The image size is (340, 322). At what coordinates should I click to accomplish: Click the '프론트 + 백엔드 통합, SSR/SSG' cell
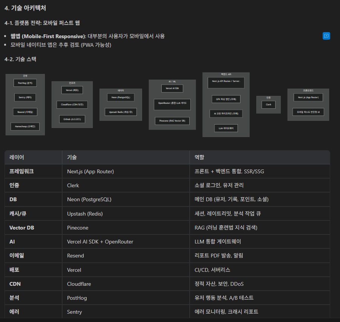tap(260, 171)
